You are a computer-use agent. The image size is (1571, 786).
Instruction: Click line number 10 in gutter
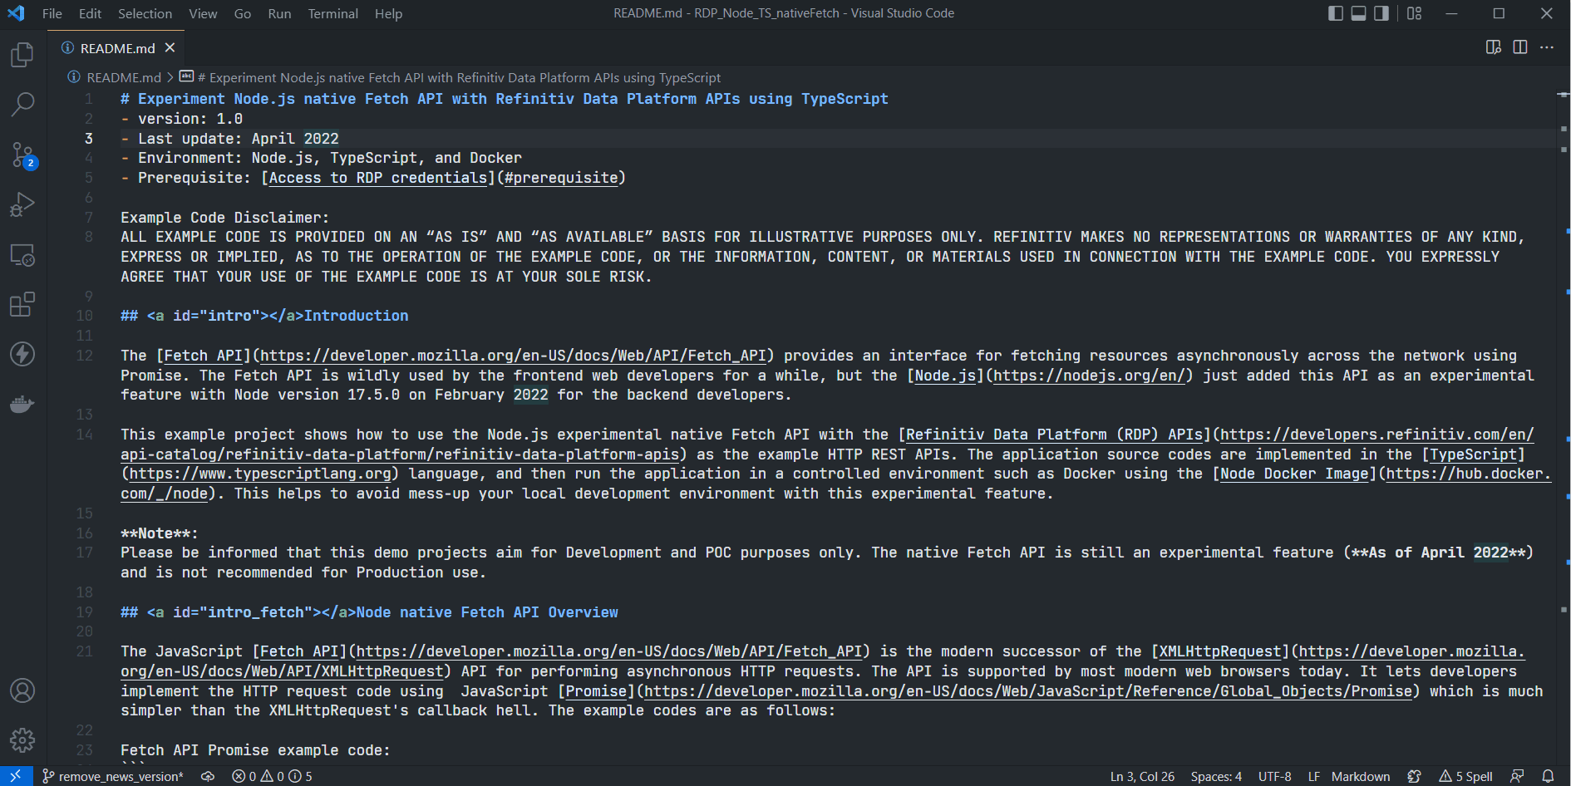(84, 316)
